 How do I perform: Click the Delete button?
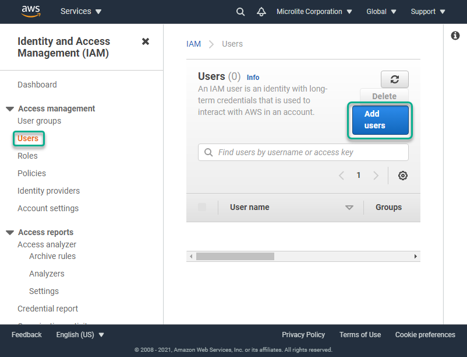pyautogui.click(x=384, y=96)
